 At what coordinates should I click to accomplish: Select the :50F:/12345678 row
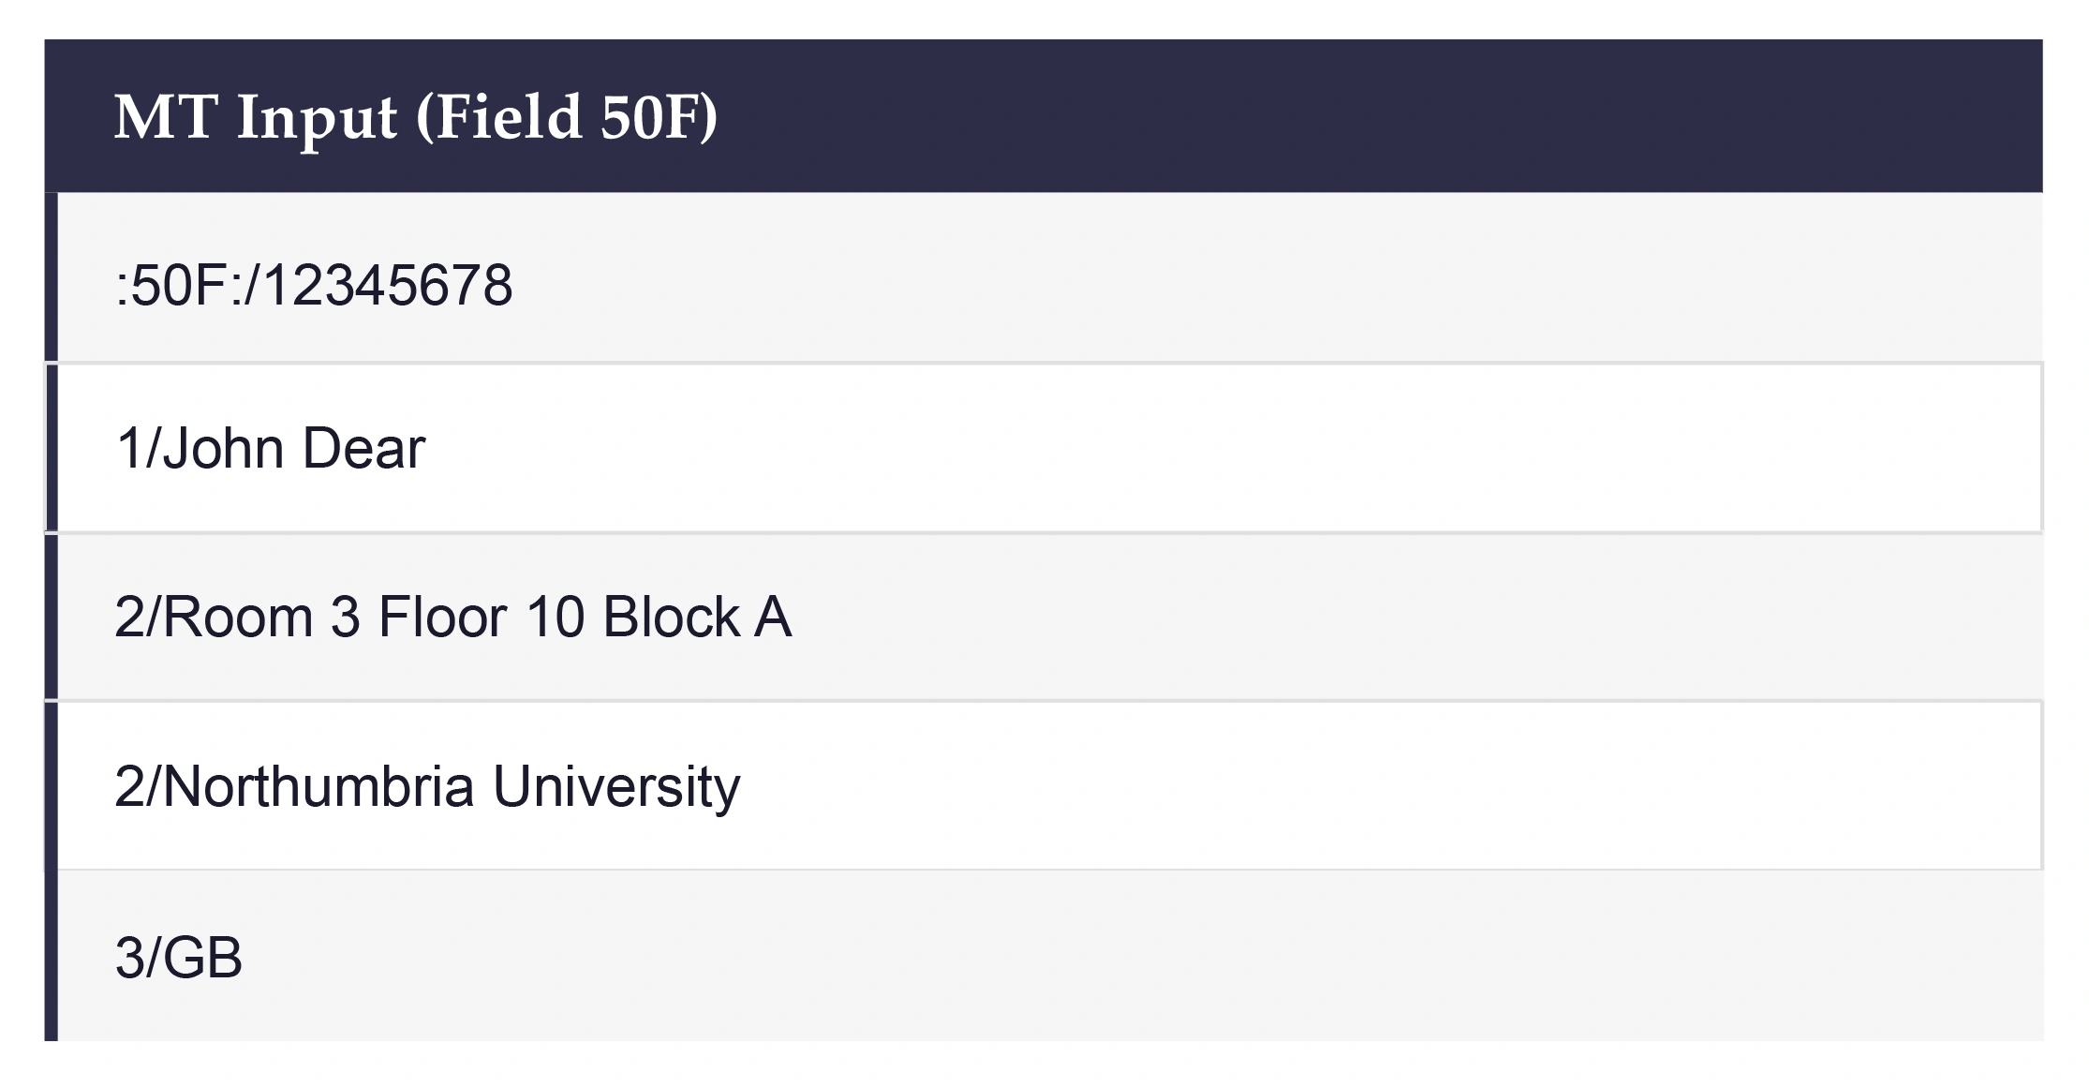coord(1044,277)
